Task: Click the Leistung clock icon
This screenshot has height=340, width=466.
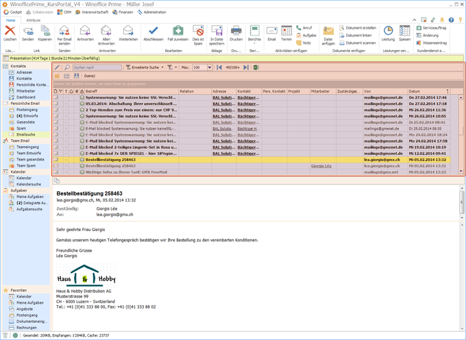Action: [388, 31]
